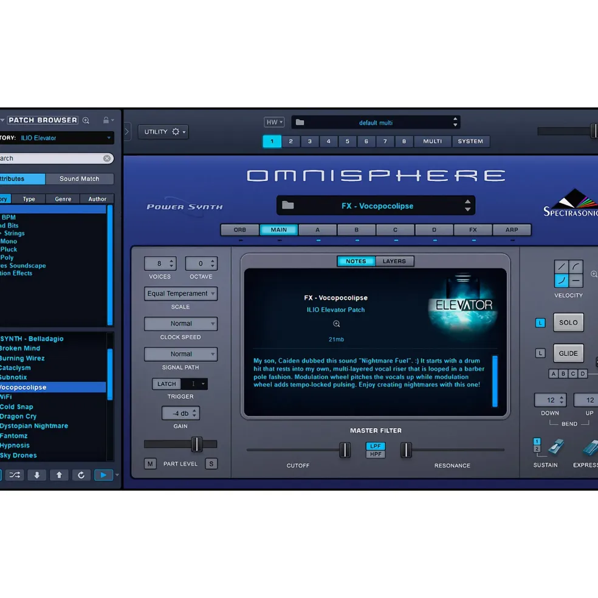This screenshot has height=598, width=598.
Task: Toggle glide layer A button
Action: (x=553, y=374)
